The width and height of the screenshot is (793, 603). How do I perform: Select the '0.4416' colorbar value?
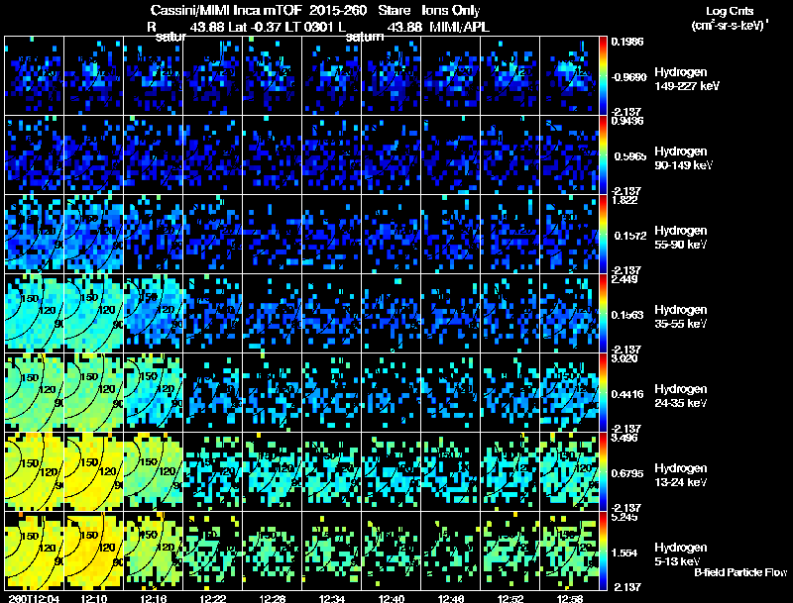[x=628, y=394]
